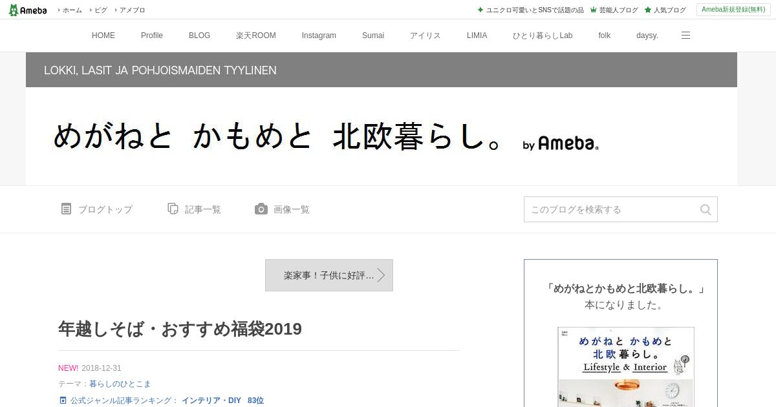Viewport: 776px width, 407px height.
Task: Go to 画像一覧
Action: click(x=292, y=209)
